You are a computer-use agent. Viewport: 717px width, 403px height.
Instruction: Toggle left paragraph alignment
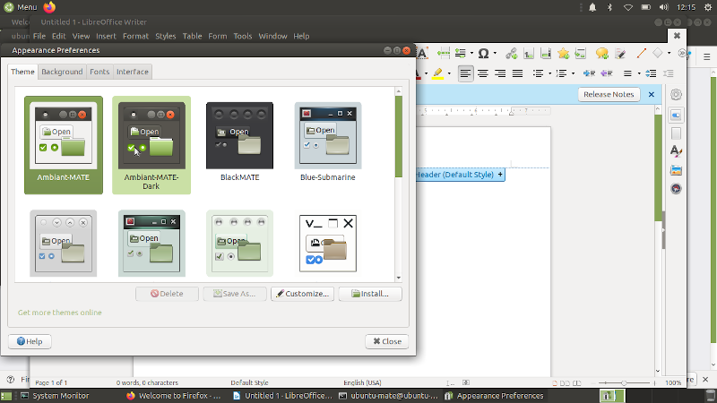(x=465, y=73)
